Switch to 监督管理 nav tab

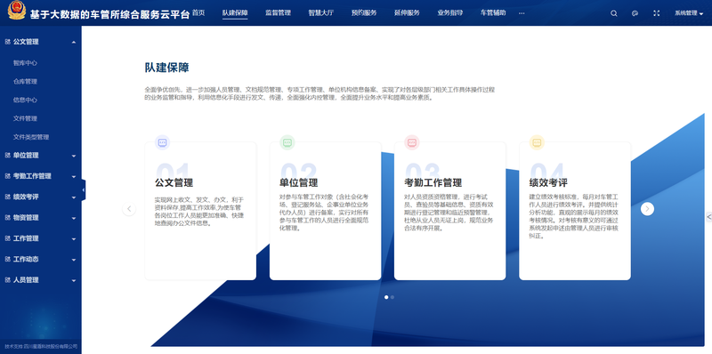point(278,12)
